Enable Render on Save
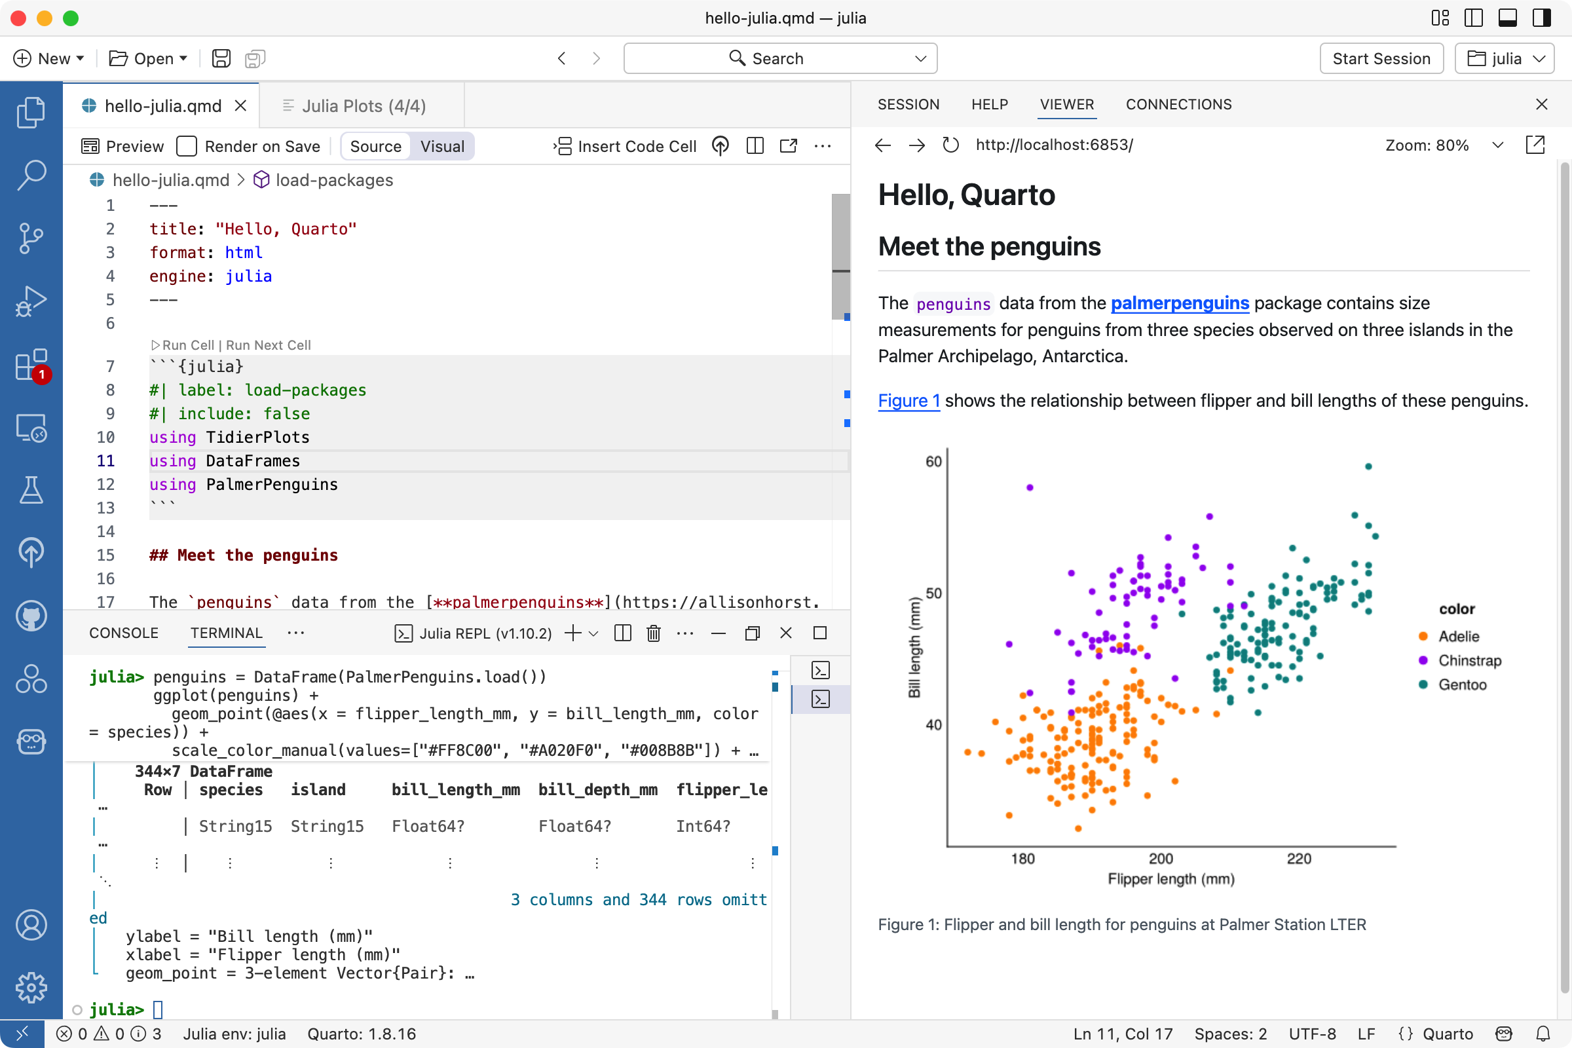The height and width of the screenshot is (1048, 1572). [187, 145]
